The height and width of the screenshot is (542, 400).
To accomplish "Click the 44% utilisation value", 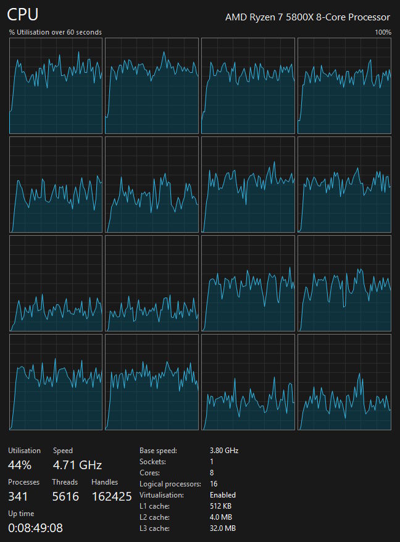I will click(x=20, y=465).
